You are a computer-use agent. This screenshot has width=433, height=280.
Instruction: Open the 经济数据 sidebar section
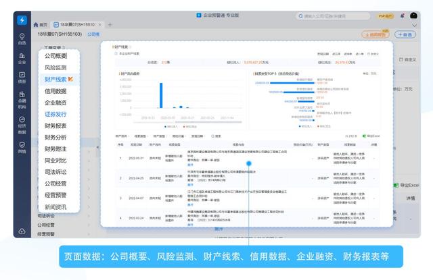[22, 125]
